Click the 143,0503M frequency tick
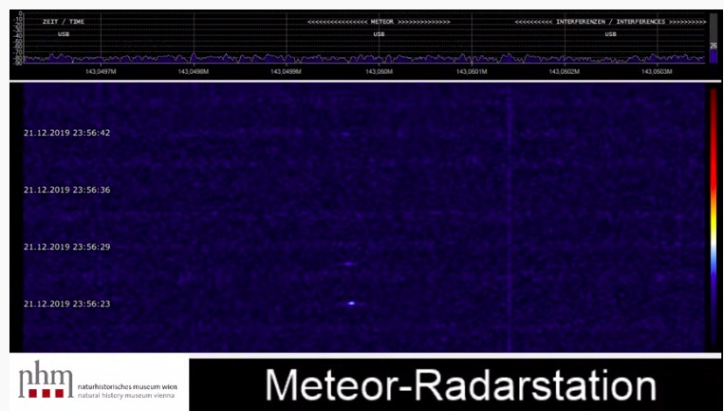 [657, 71]
